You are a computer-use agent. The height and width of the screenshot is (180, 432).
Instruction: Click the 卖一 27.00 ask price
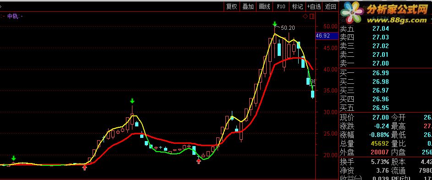(x=381, y=63)
